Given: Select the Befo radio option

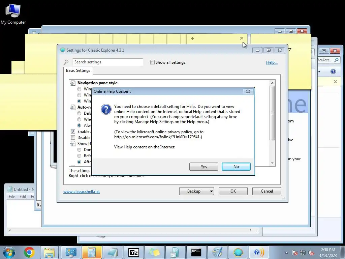Looking at the screenshot, I should pos(79,156).
